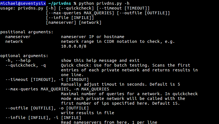Screen dimensions: 219x124
Task: Click '[--outfile [OUTFILE]]' in usage line
Action: click(143, 13)
